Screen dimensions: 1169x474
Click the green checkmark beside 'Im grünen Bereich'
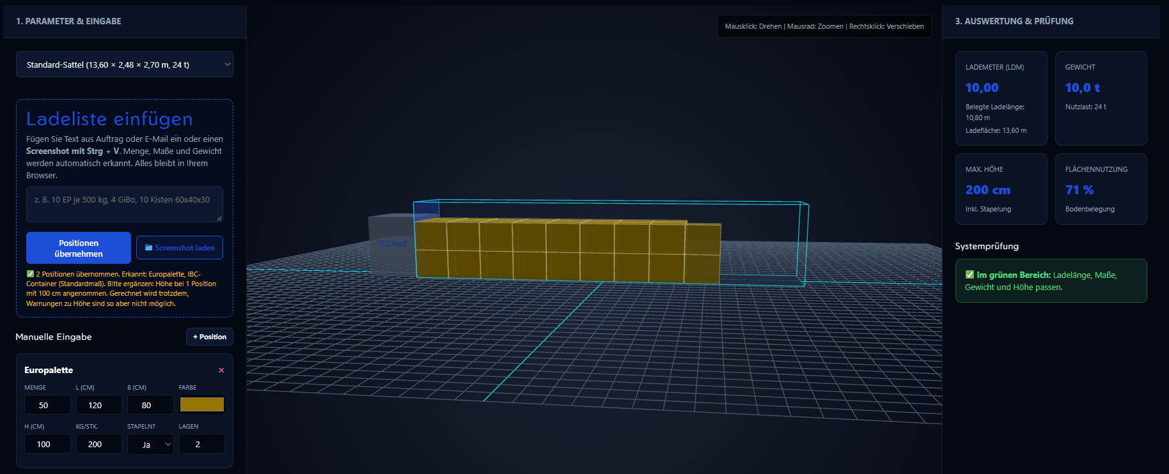[969, 275]
